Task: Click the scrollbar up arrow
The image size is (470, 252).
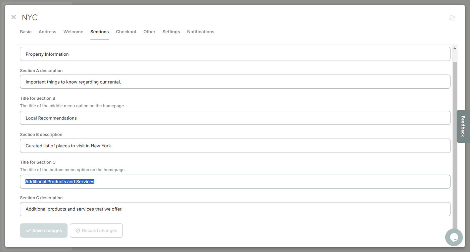Action: [455, 48]
